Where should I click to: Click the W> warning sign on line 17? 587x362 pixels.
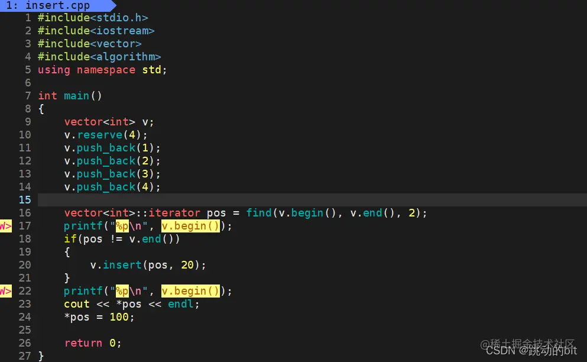(5, 226)
